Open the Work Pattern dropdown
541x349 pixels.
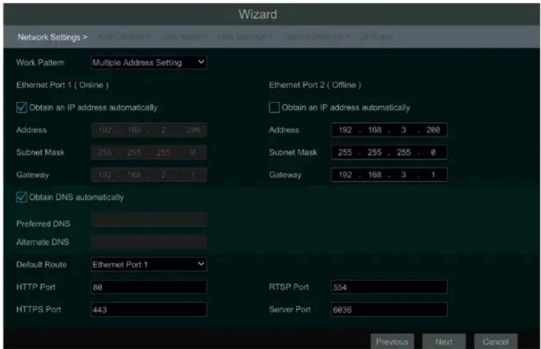pyautogui.click(x=149, y=63)
